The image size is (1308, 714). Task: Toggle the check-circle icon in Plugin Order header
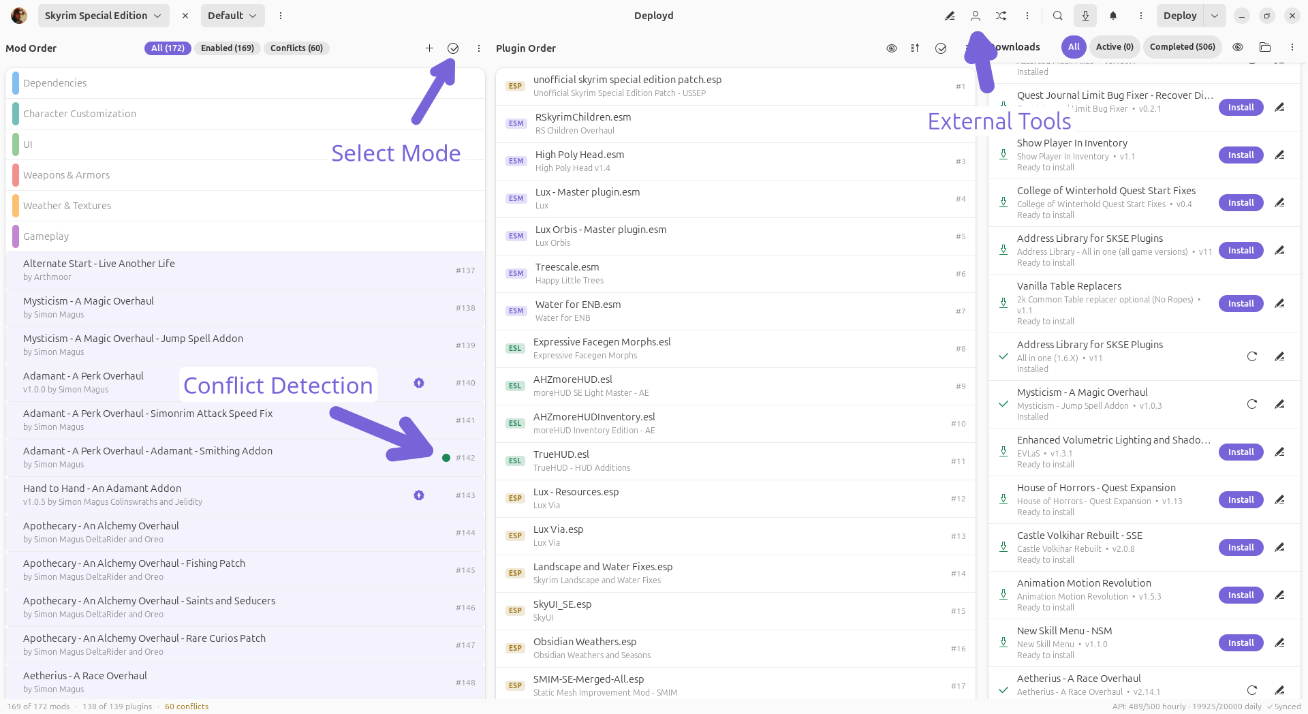click(941, 48)
